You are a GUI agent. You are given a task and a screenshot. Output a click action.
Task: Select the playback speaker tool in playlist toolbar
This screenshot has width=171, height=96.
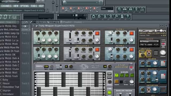tap(58, 22)
